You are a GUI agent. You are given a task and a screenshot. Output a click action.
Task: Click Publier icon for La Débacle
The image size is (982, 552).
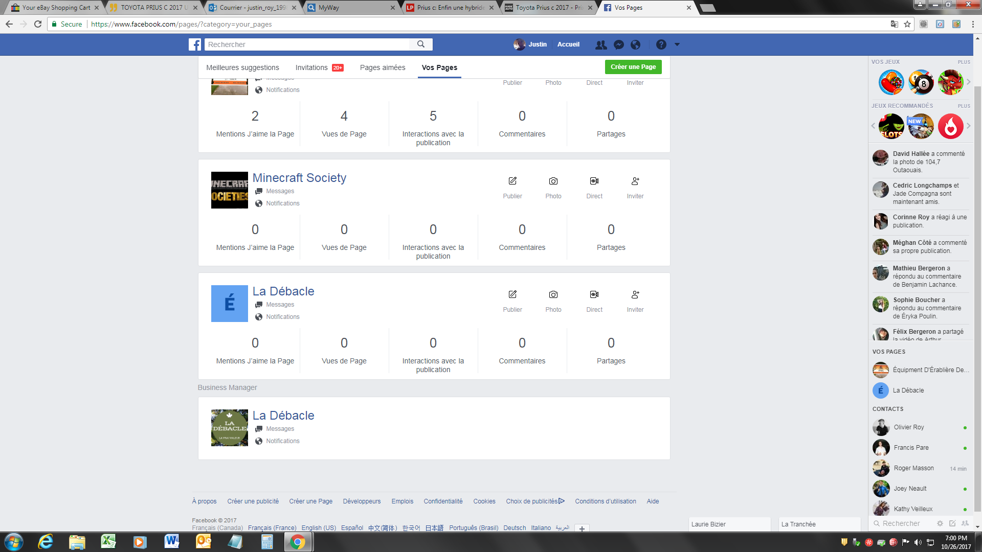click(x=512, y=294)
